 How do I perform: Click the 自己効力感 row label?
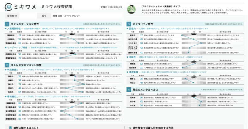[x=133, y=39]
